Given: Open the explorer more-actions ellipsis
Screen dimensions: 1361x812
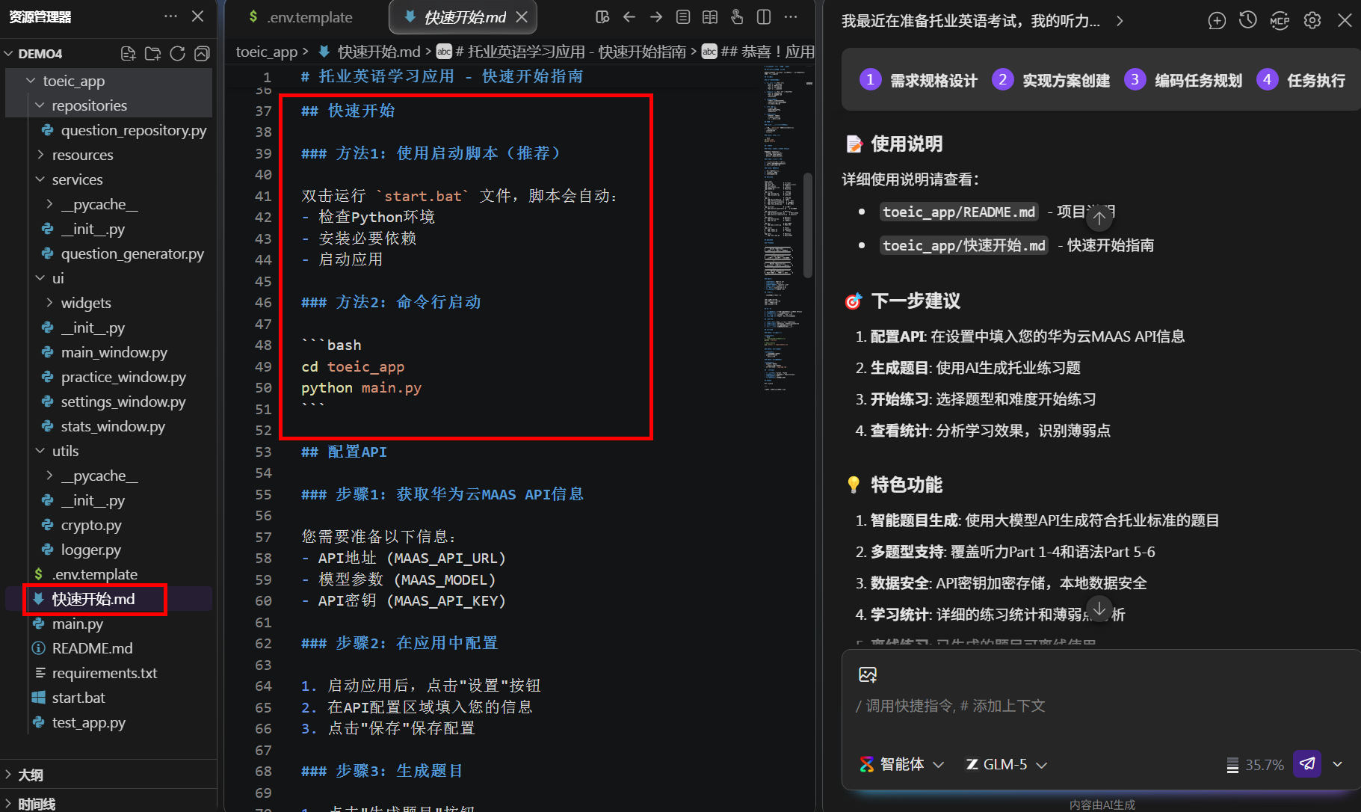Looking at the screenshot, I should point(171,16).
